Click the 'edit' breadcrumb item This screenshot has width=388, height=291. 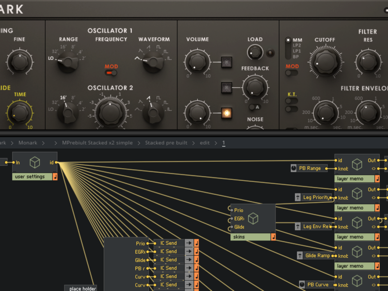click(x=205, y=143)
